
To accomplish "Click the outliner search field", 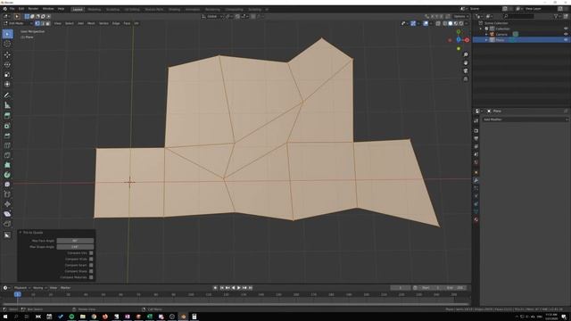I will (519, 16).
